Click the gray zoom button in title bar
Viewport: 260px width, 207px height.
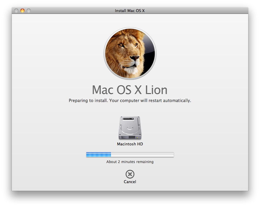29,11
